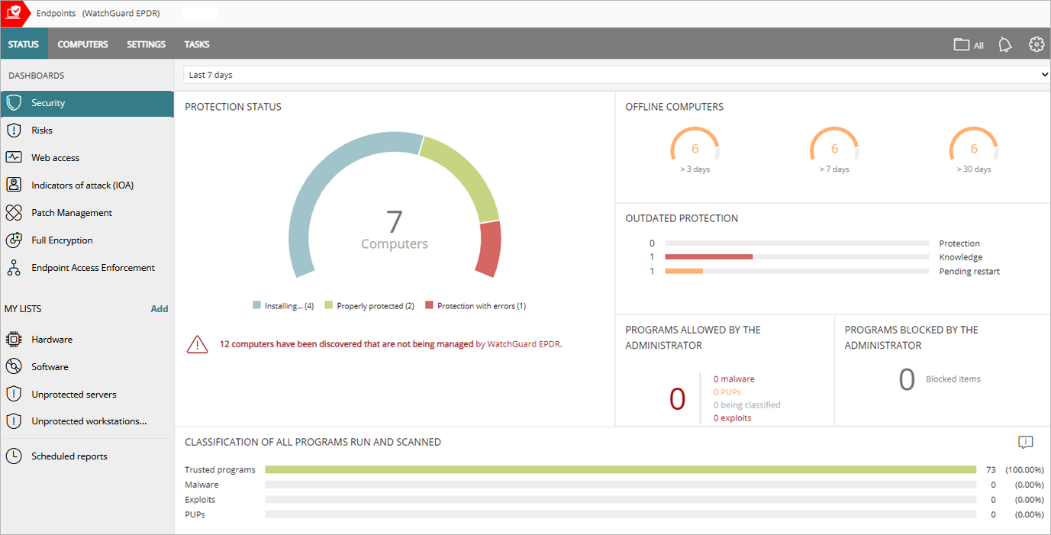Screen dimensions: 1051x535
Task: Click the Hardware list icon
Action: click(x=15, y=339)
